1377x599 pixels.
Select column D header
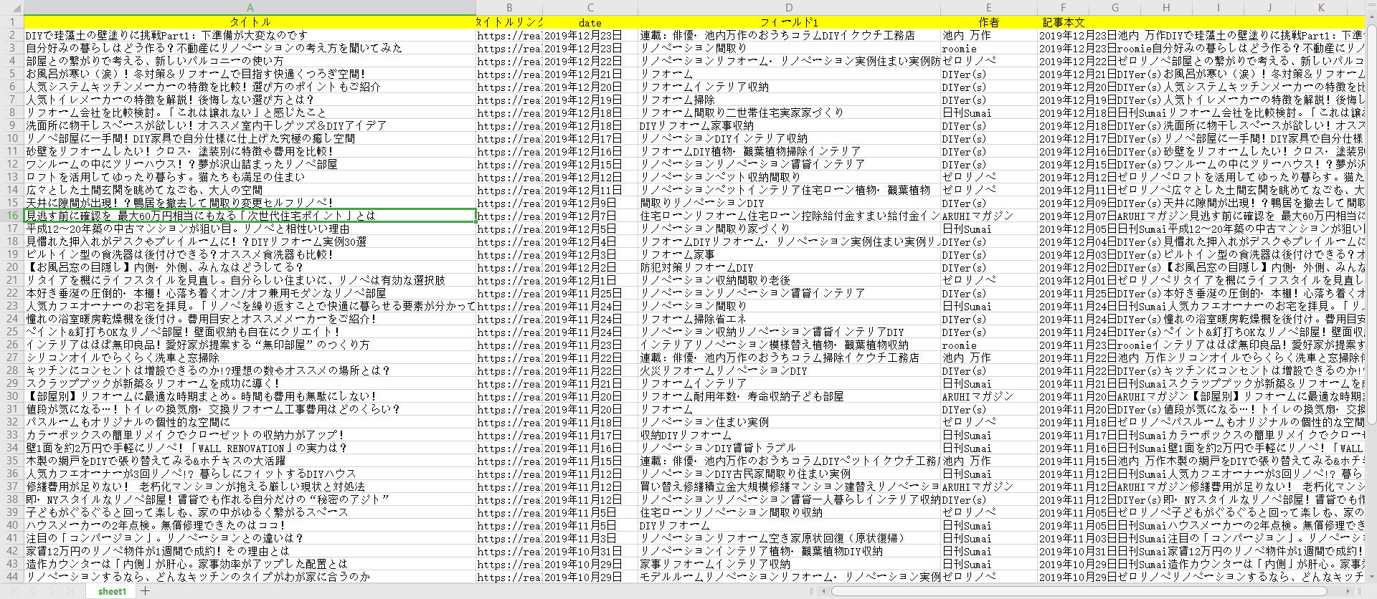[789, 7]
